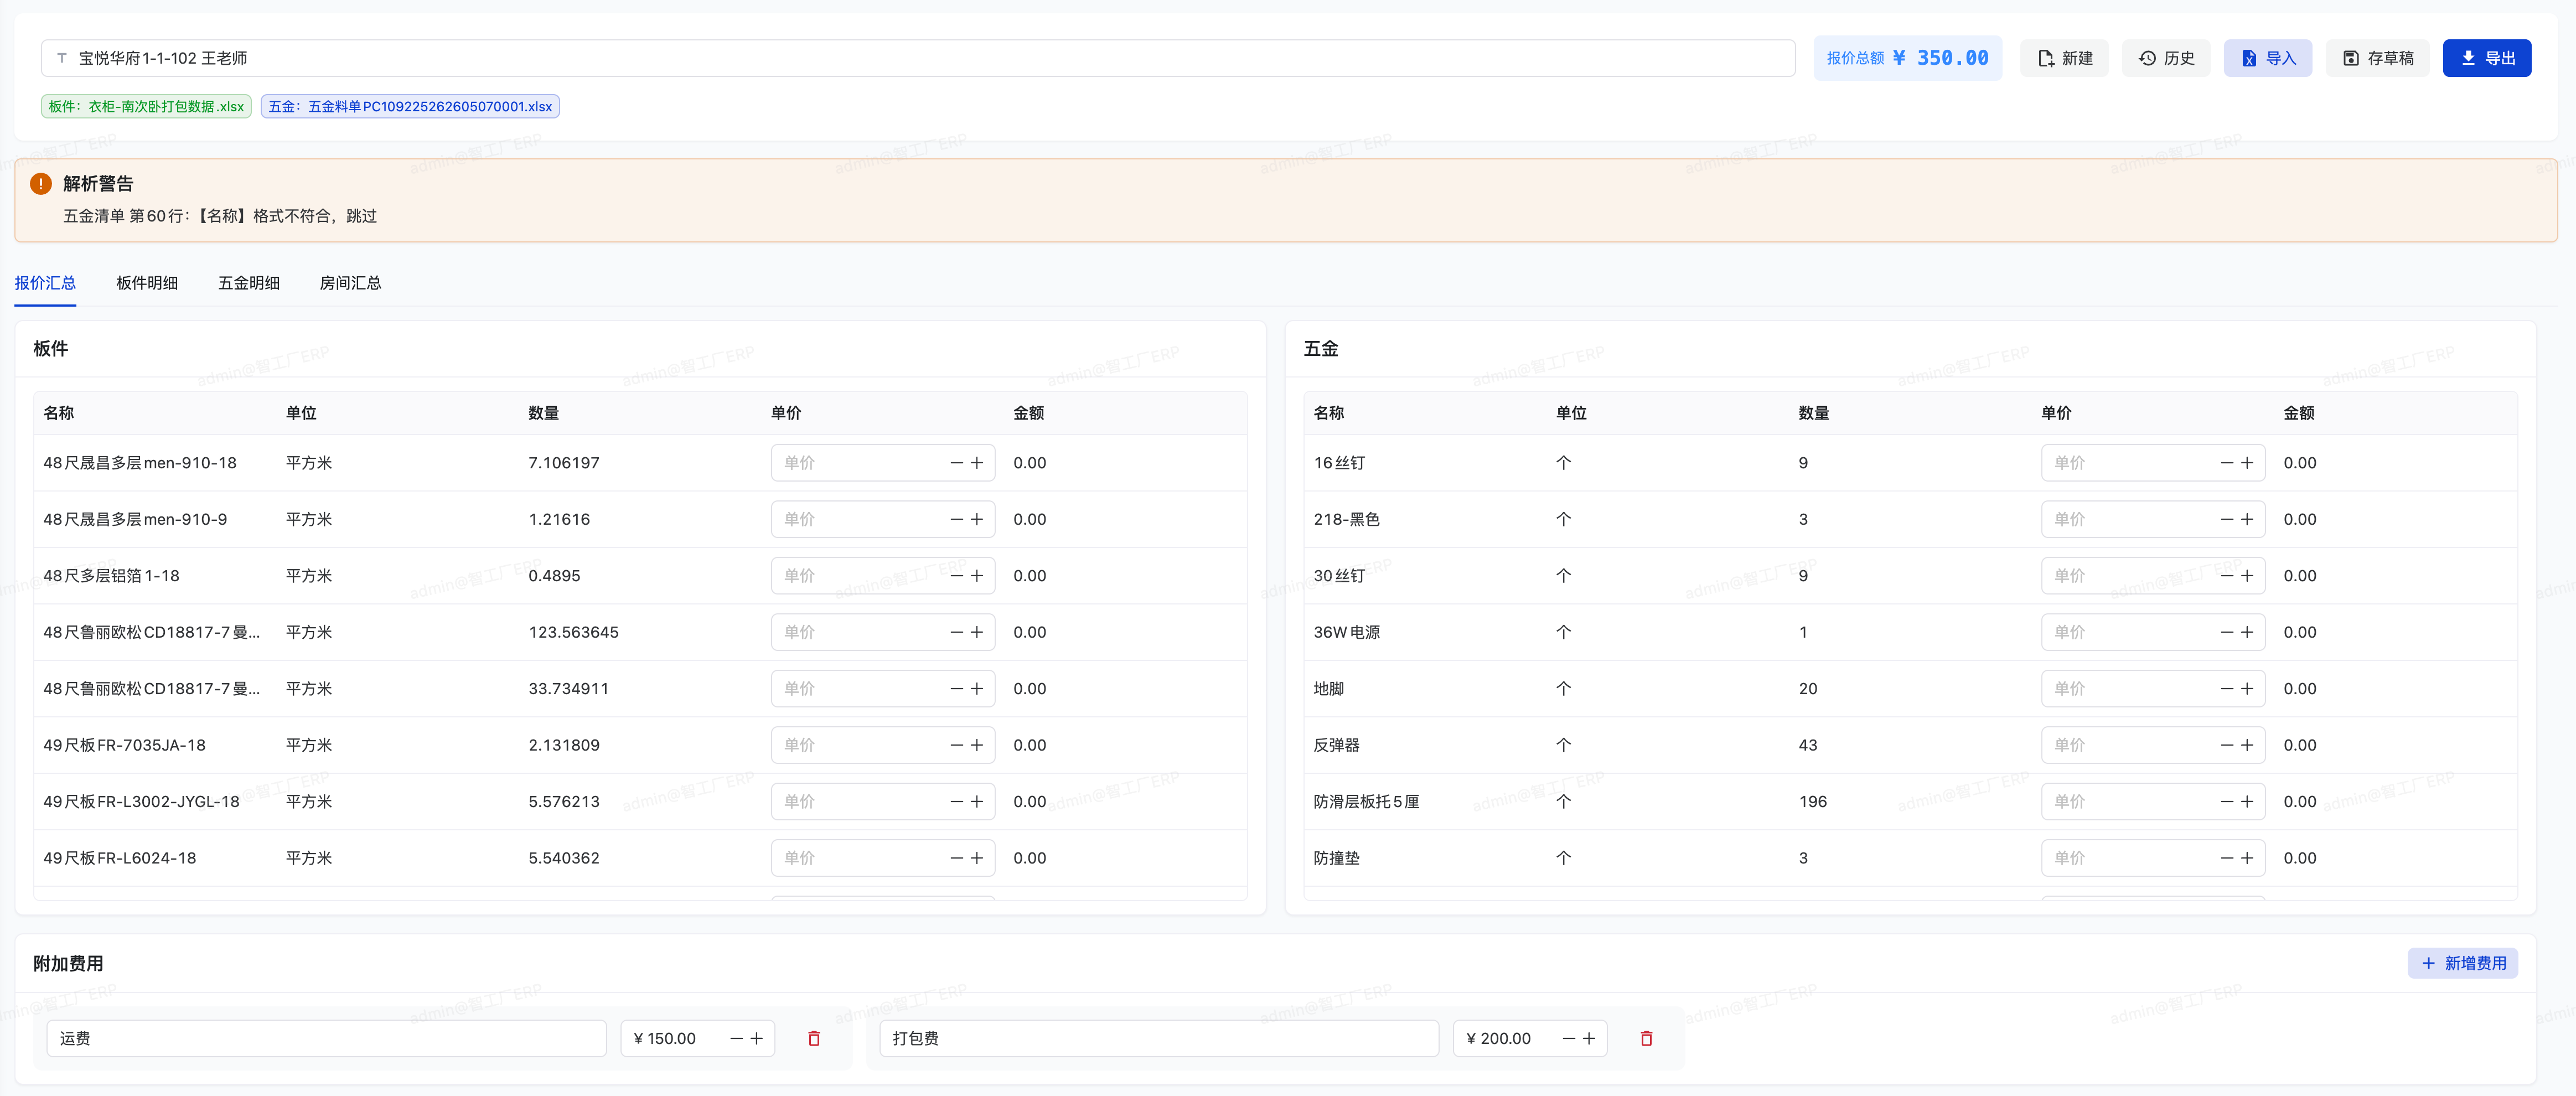Click the 五金 table 数量 column header

click(1814, 413)
